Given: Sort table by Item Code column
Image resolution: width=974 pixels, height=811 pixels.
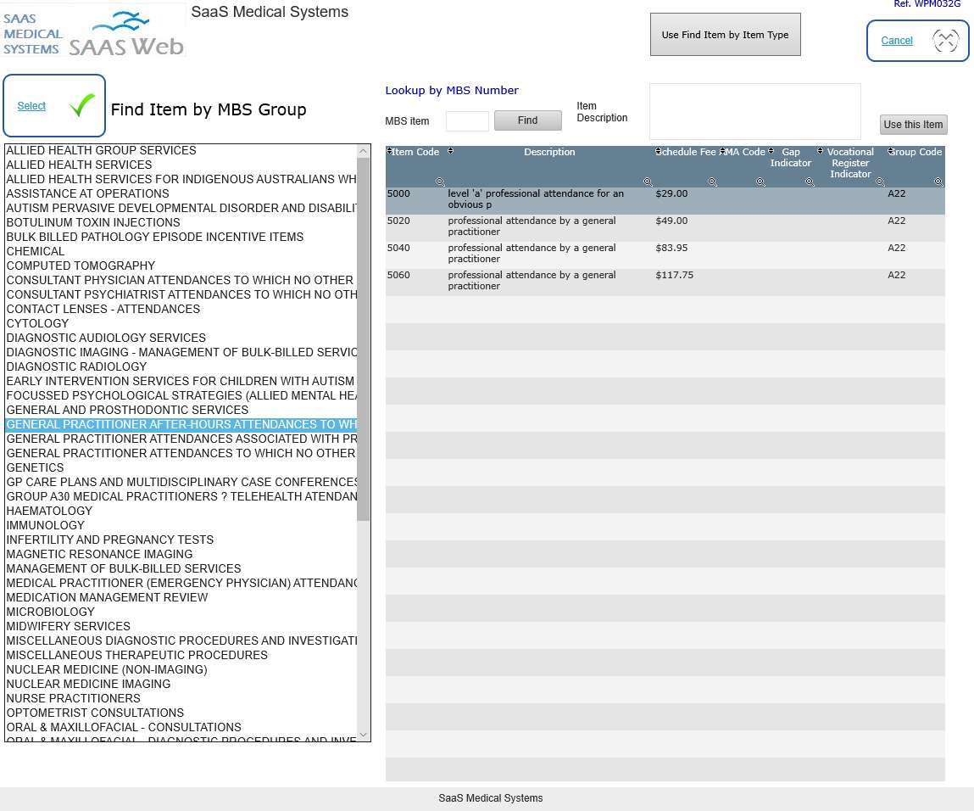Looking at the screenshot, I should 389,151.
